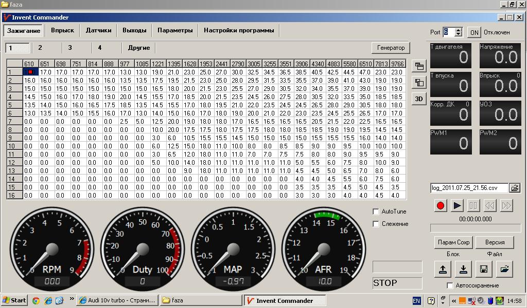Play the loaded log file
Image resolution: width=527 pixels, height=308 pixels.
click(x=457, y=205)
